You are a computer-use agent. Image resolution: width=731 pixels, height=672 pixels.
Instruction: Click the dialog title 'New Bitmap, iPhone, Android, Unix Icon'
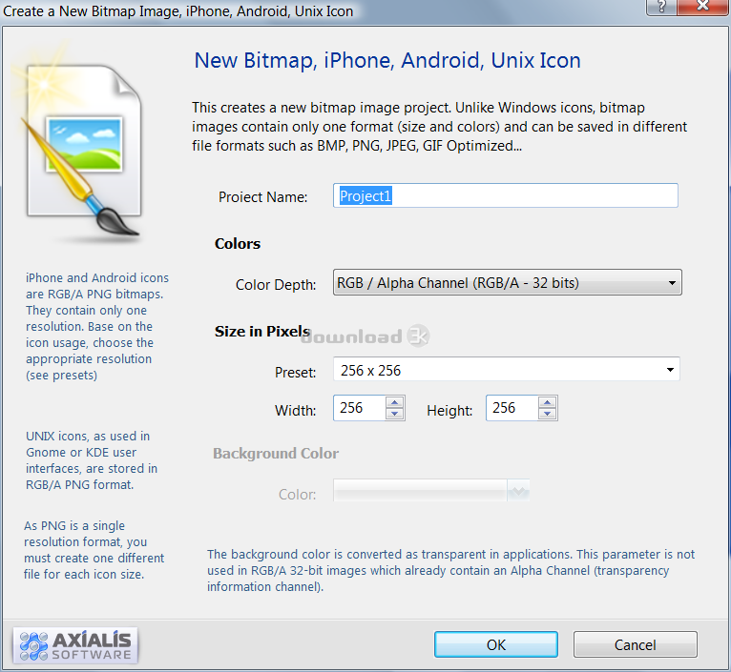[387, 61]
